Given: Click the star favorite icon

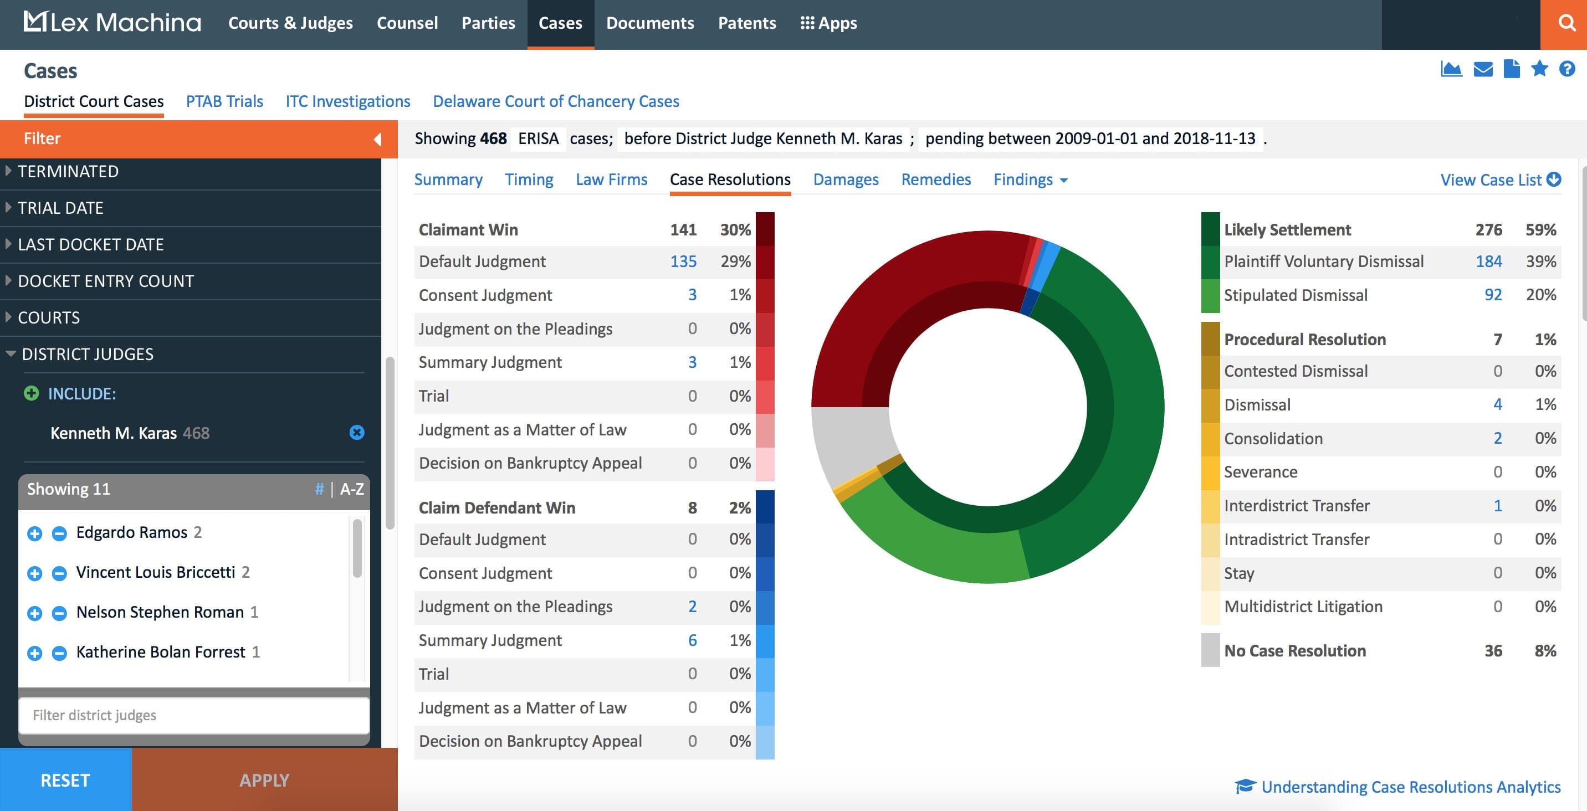Looking at the screenshot, I should (x=1539, y=68).
